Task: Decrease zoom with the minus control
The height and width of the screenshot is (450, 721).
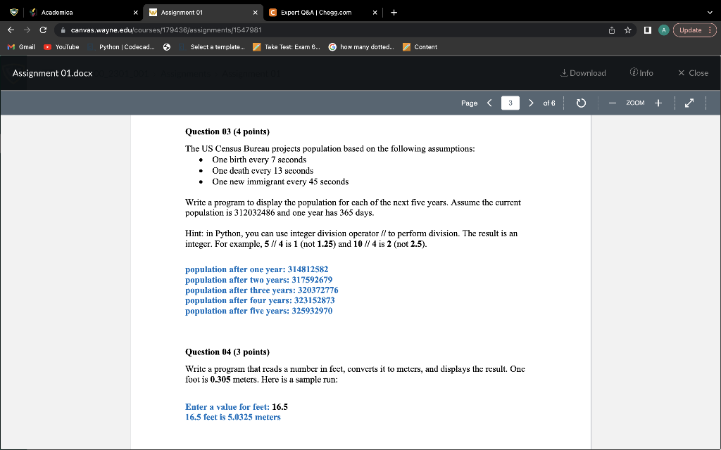Action: click(612, 103)
